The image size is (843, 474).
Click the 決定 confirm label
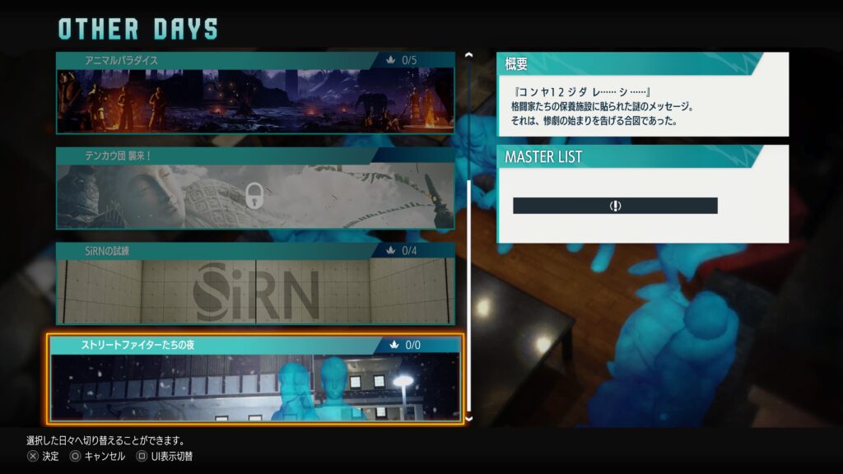coord(50,456)
